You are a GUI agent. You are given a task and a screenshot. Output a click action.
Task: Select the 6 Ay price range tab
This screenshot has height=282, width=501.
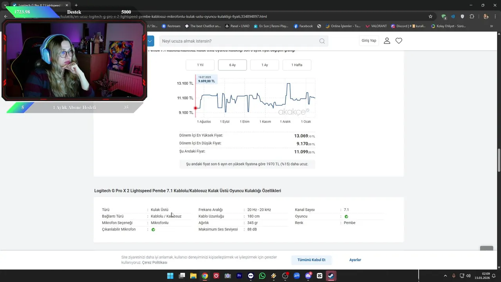[x=232, y=65]
